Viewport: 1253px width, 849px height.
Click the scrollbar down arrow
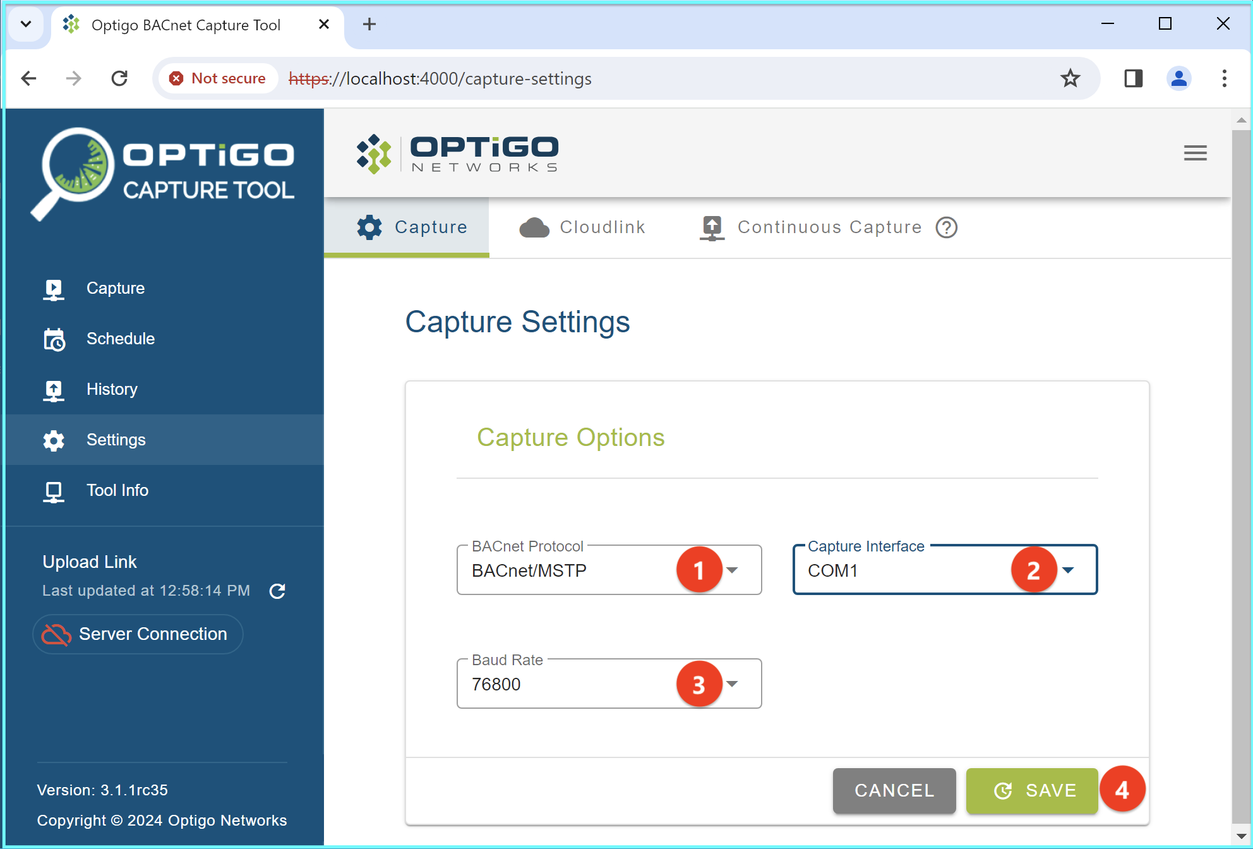pos(1241,836)
